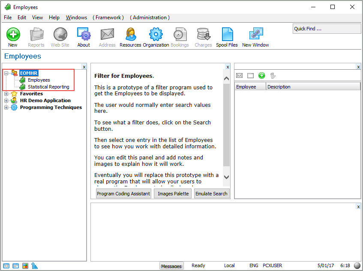Click the ENG status bar entry

[254, 265]
